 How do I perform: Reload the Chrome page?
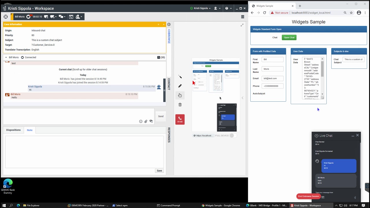[264, 13]
